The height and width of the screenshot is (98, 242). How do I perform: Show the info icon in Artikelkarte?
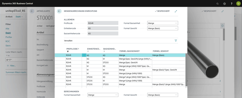(x=222, y=26)
